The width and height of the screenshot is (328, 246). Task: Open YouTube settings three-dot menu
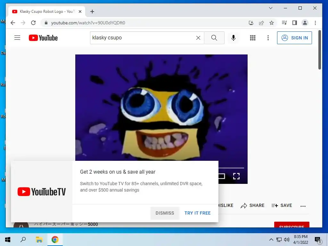268,38
